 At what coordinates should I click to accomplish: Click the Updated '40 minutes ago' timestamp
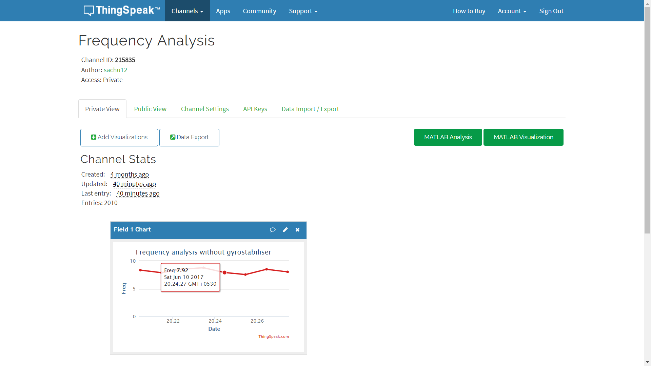pyautogui.click(x=134, y=184)
